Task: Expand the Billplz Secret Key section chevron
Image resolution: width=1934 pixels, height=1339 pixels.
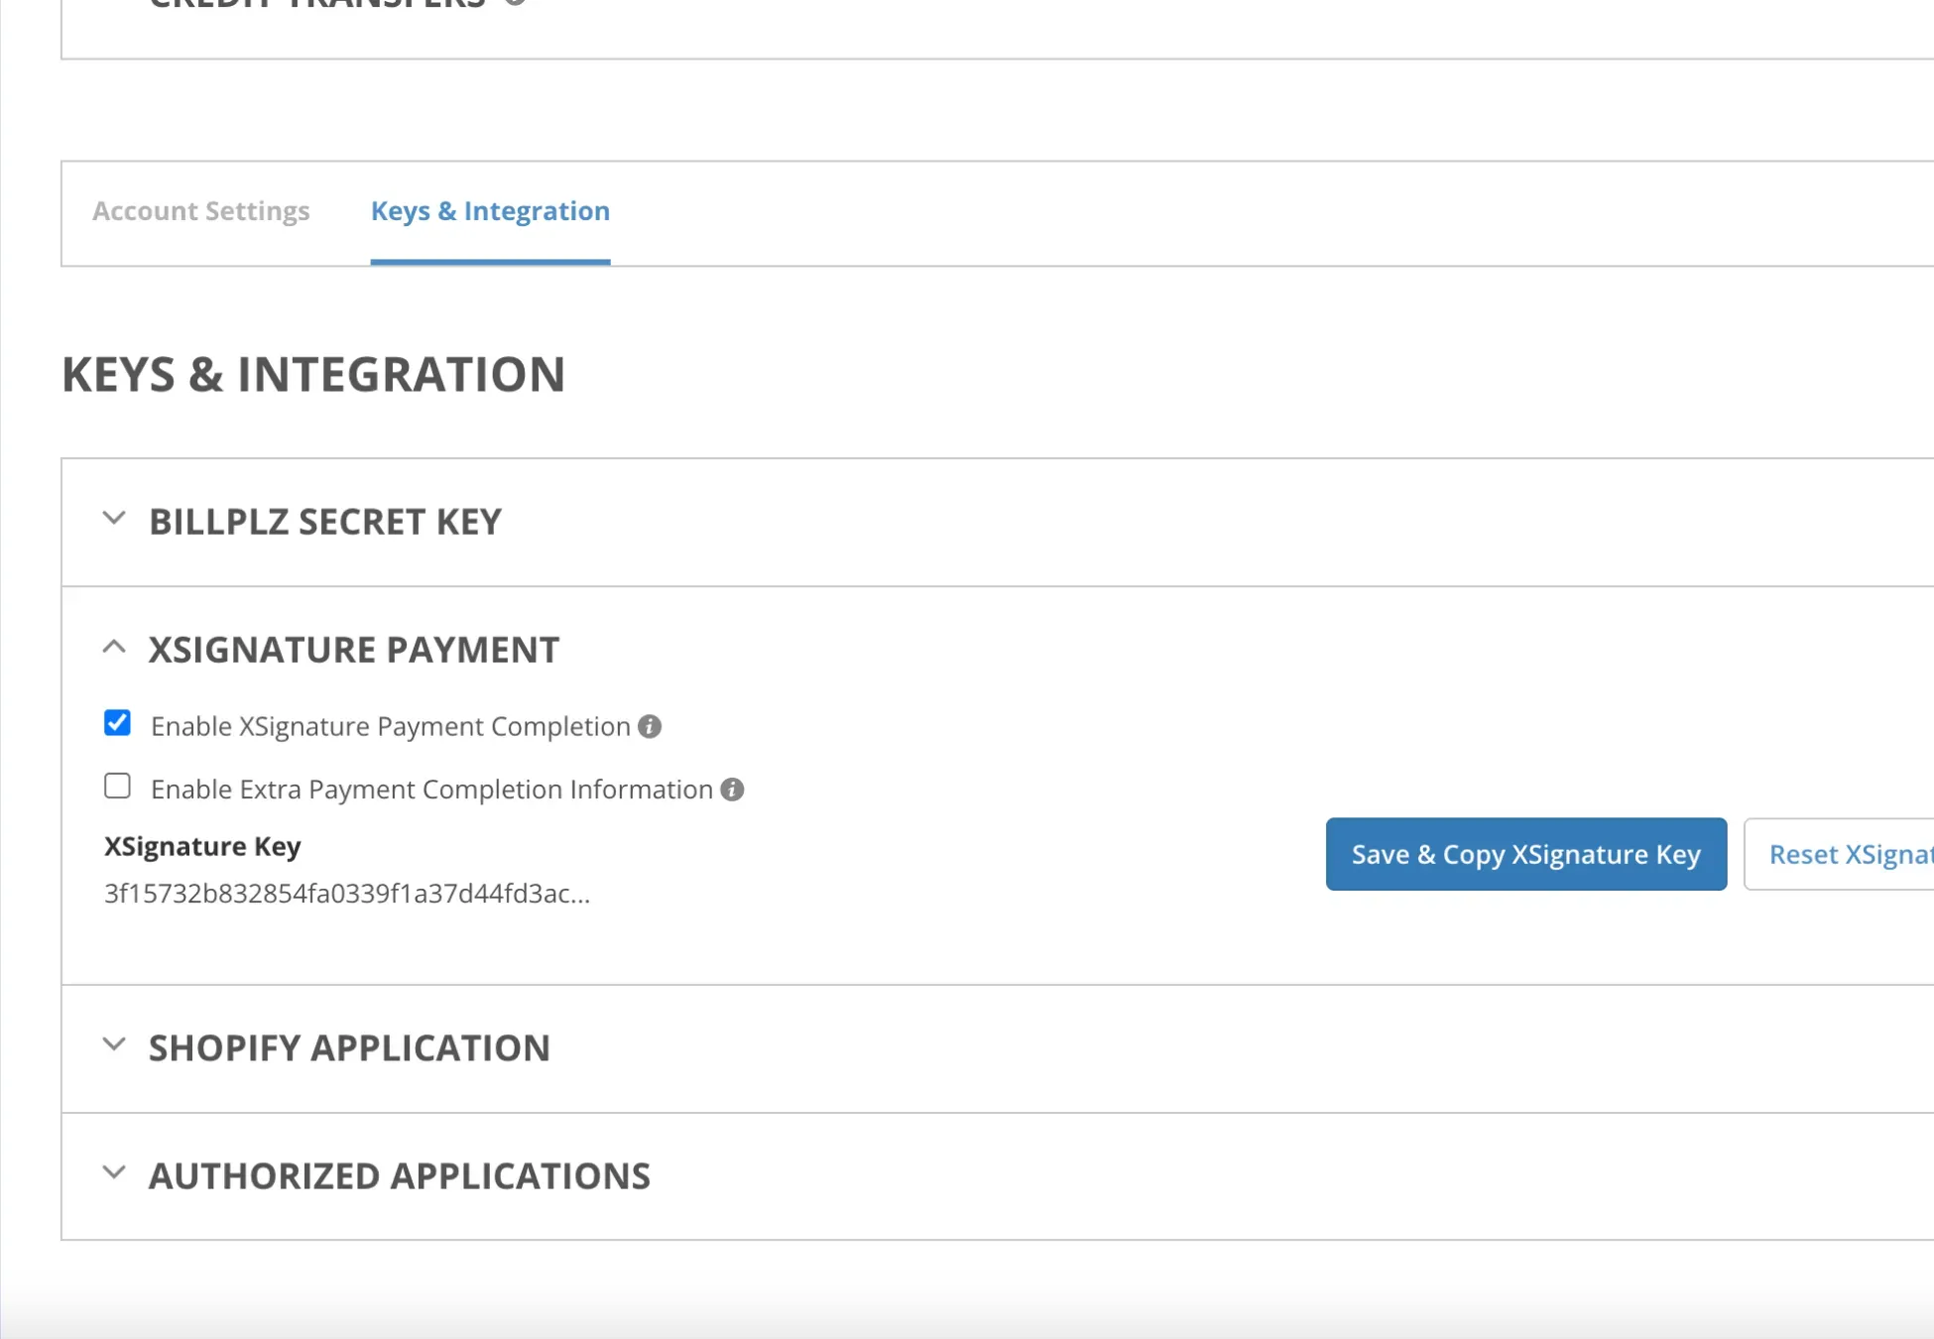Action: (x=114, y=519)
